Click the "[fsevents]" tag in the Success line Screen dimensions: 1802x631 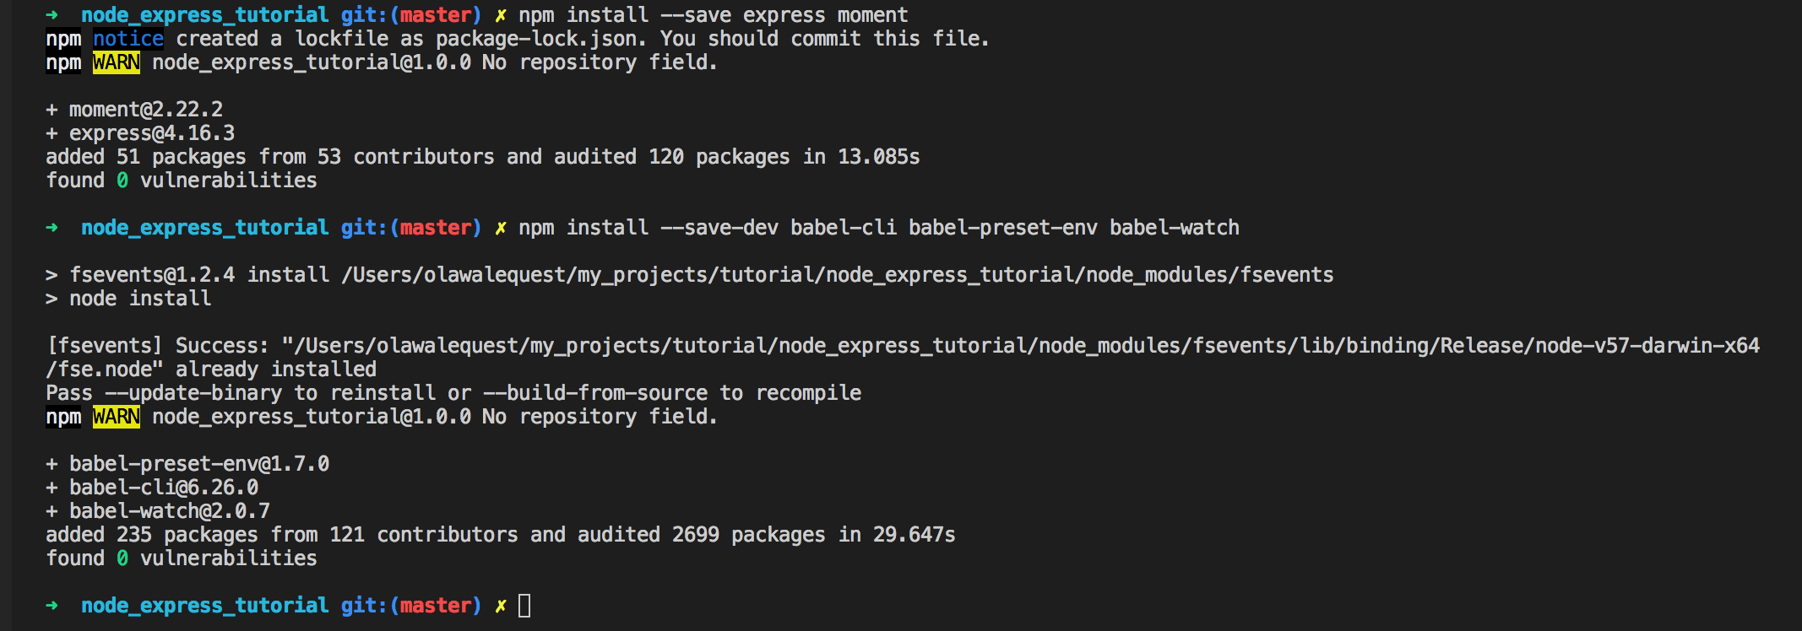[x=105, y=346]
